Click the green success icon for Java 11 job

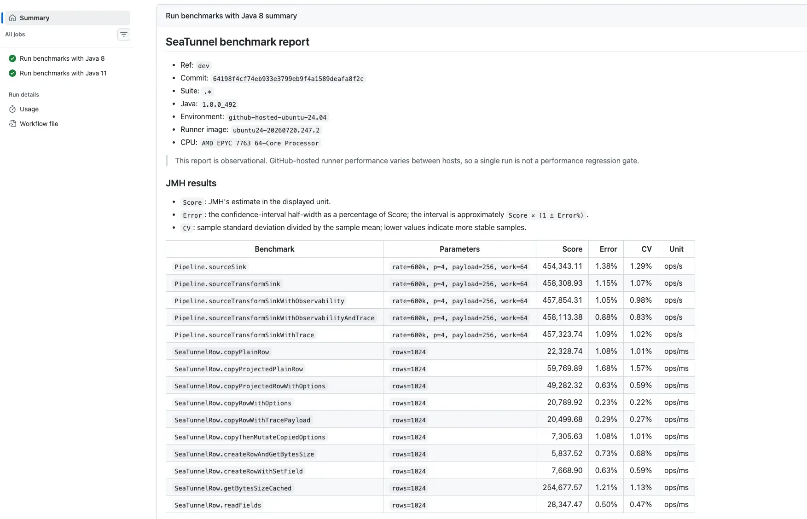point(12,73)
